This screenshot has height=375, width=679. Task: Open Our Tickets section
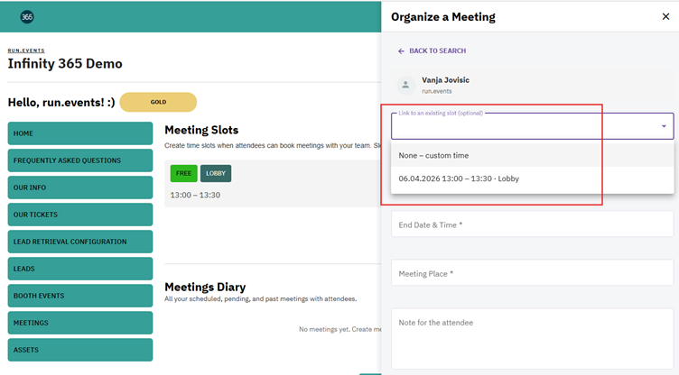(80, 215)
